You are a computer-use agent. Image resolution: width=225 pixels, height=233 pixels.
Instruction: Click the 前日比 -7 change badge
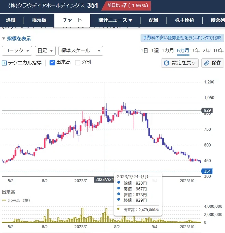pos(127,6)
